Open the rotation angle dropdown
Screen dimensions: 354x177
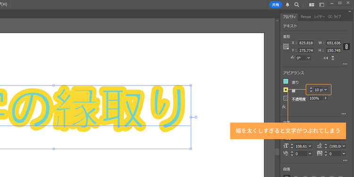tap(309, 58)
